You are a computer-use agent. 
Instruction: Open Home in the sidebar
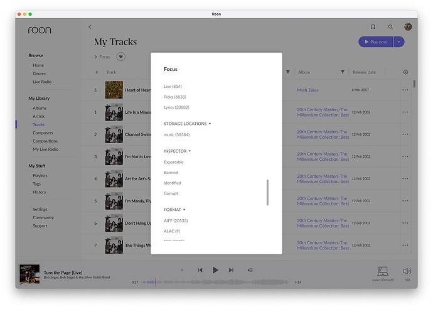tap(38, 65)
